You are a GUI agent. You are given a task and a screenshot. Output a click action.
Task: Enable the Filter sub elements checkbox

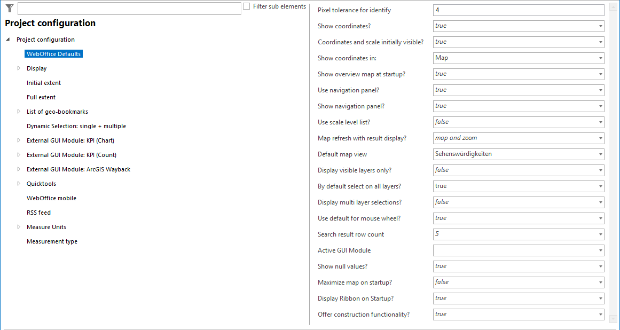[246, 6]
